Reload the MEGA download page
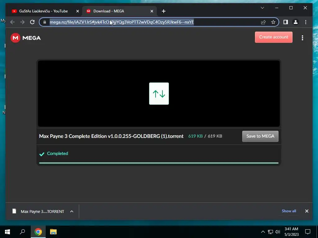Image resolution: width=318 pixels, height=238 pixels. point(32,22)
